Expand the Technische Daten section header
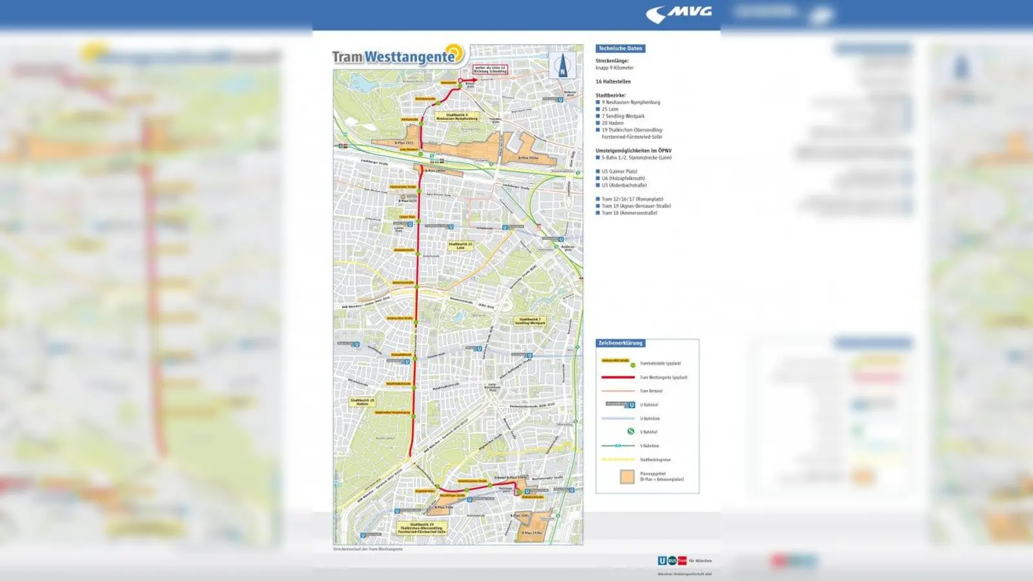Screen dimensions: 1033x581 point(620,48)
